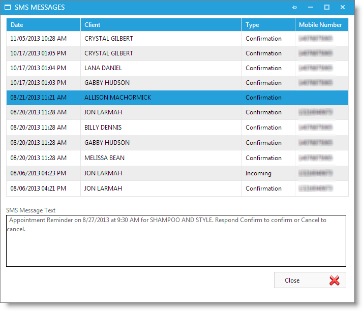Select the MELISSA BEAN message row
This screenshot has width=363, height=311.
[x=104, y=158]
